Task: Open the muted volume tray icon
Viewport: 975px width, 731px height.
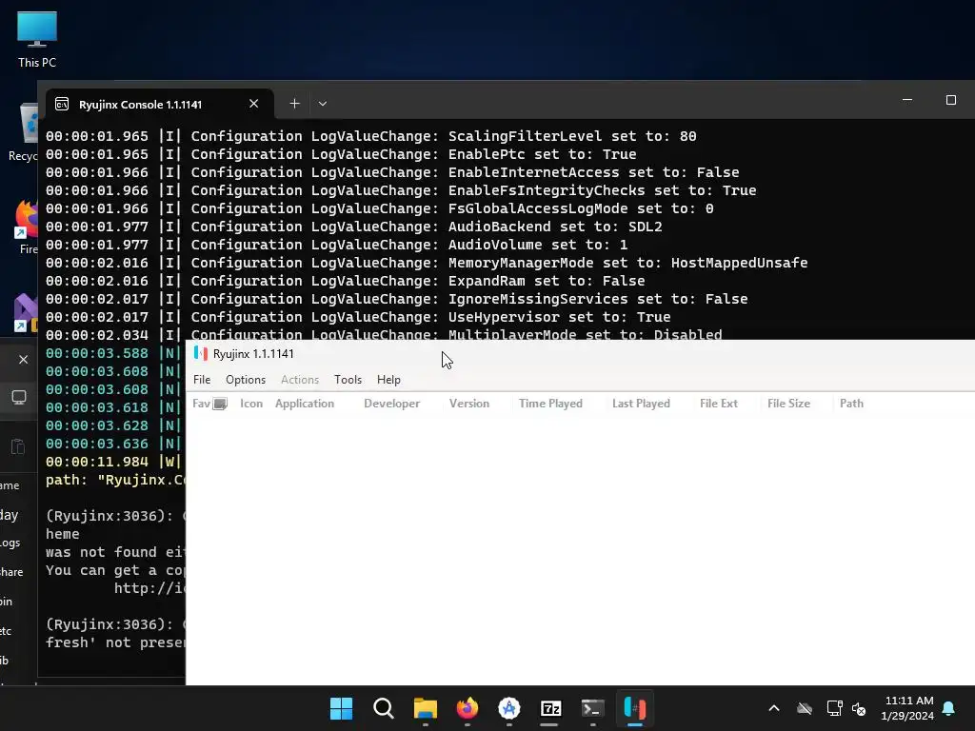Action: tap(859, 708)
